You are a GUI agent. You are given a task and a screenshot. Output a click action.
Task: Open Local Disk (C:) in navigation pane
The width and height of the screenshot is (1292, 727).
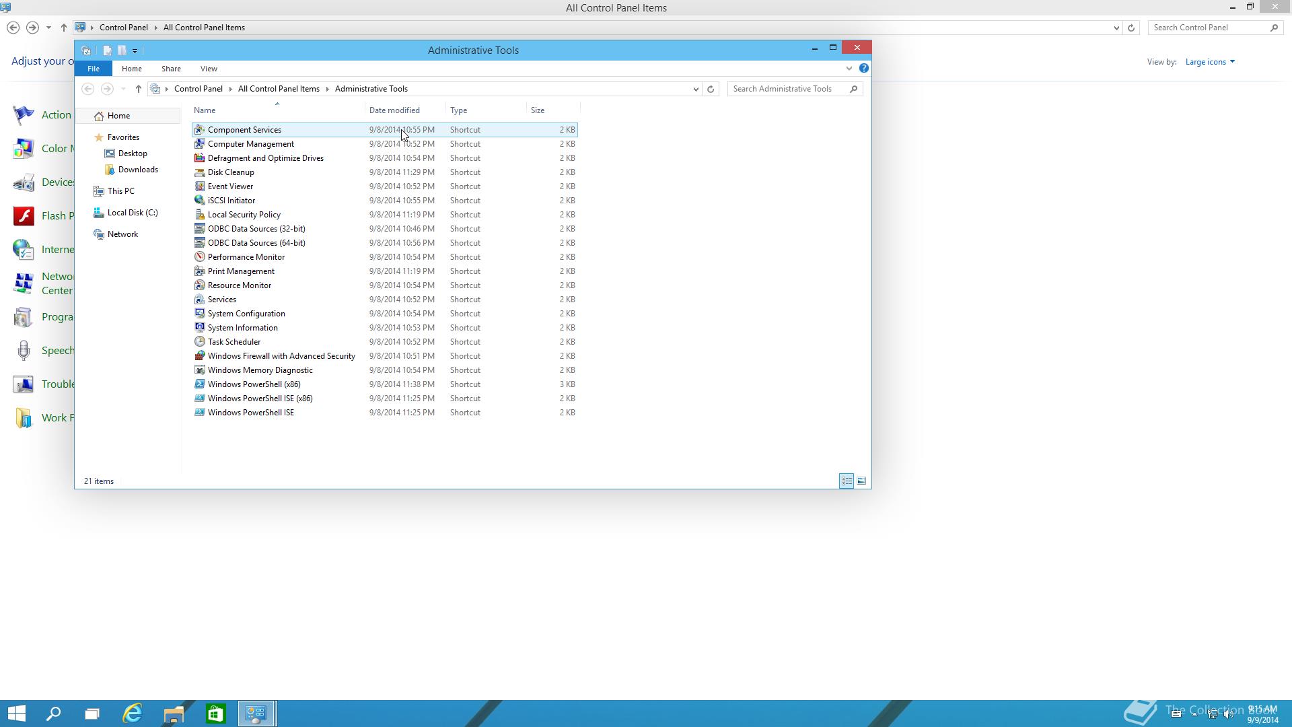click(133, 213)
